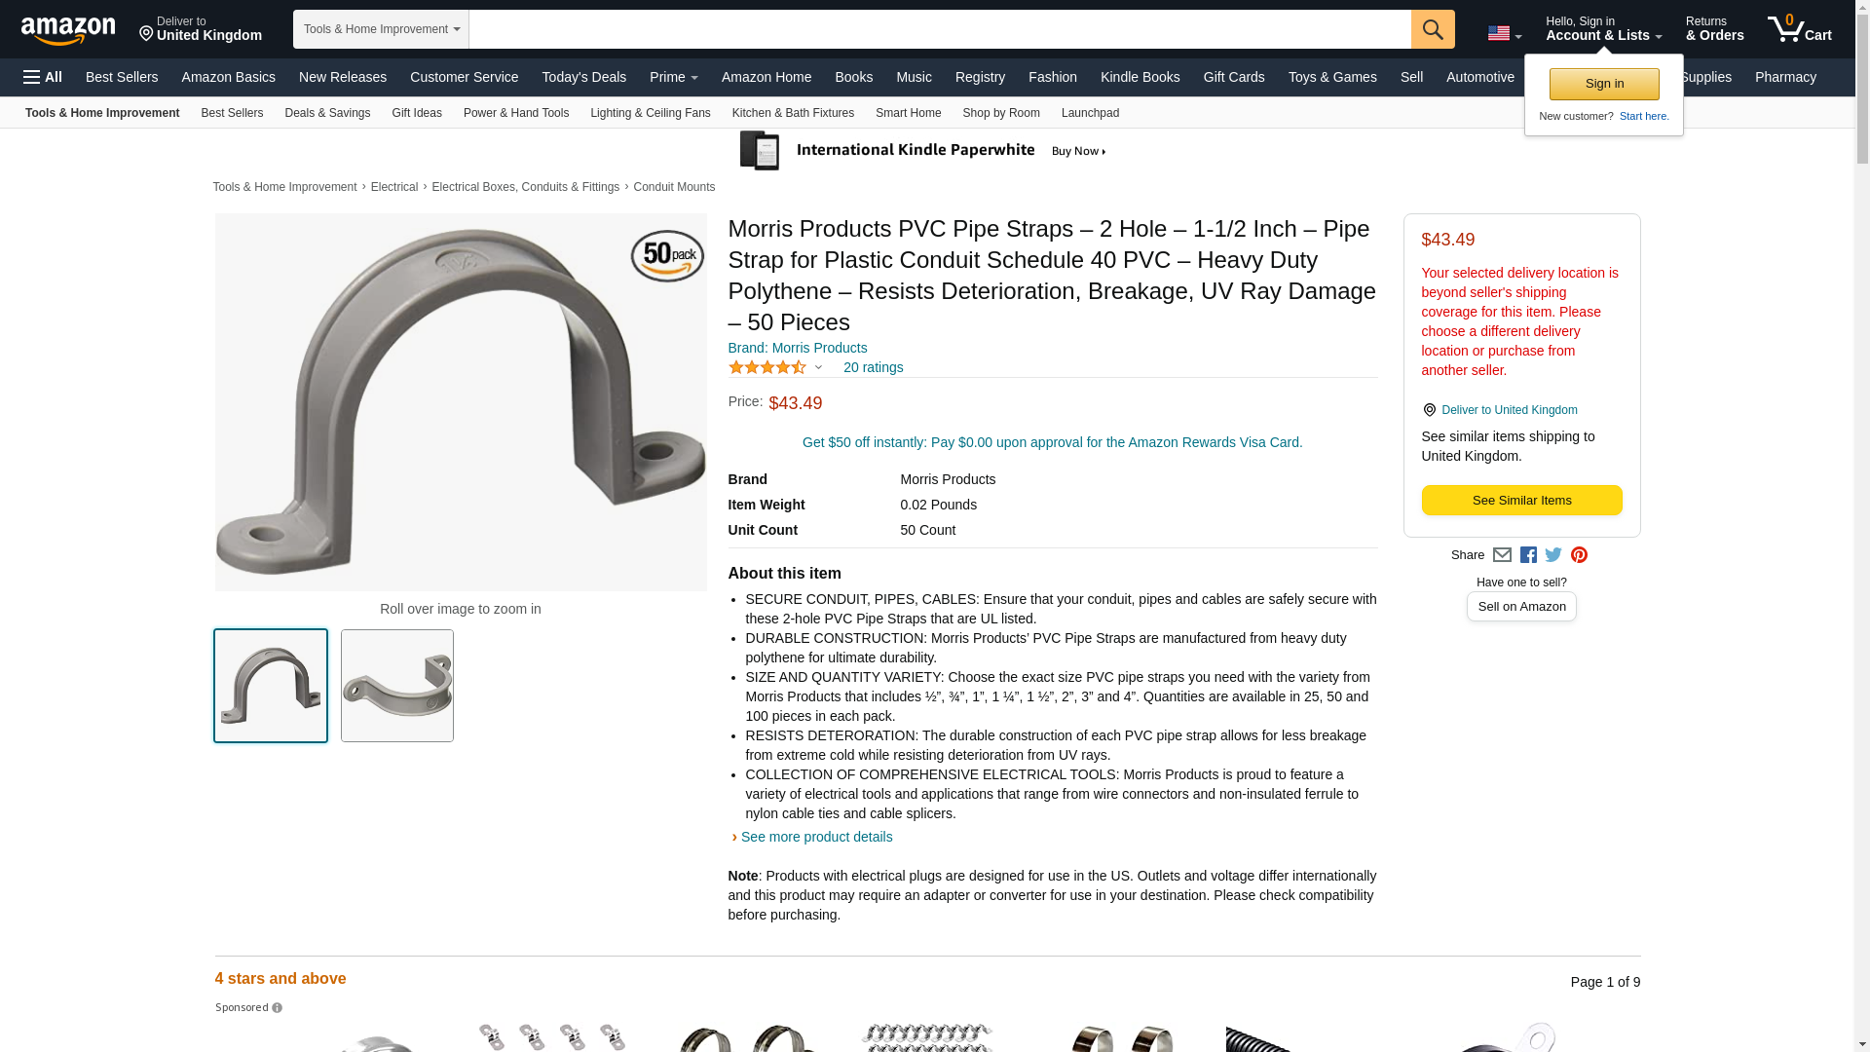Select the second pipe strap thumbnail

[397, 686]
